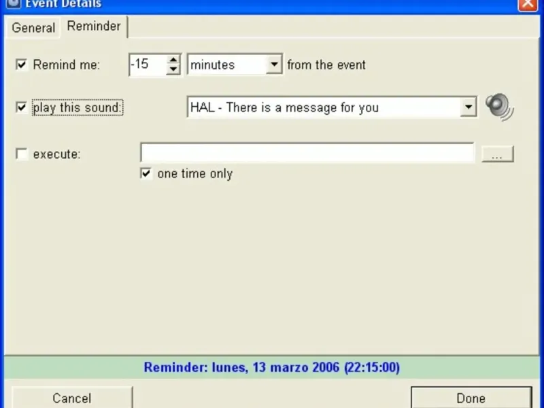The height and width of the screenshot is (408, 544).
Task: Click the Event Details title bar icon
Action: coord(13,3)
